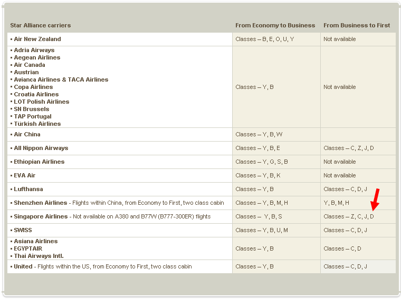This screenshot has width=401, height=299.
Task: Click the 'Star Alliance carriers' column header
Action: point(40,25)
